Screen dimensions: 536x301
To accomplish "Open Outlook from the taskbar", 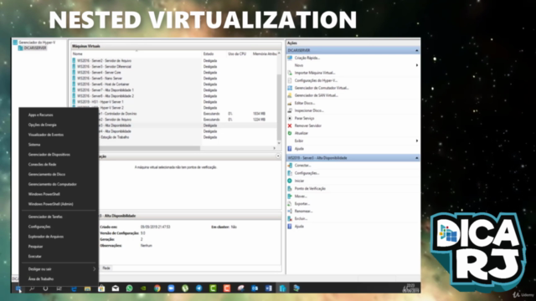I will click(x=255, y=288).
